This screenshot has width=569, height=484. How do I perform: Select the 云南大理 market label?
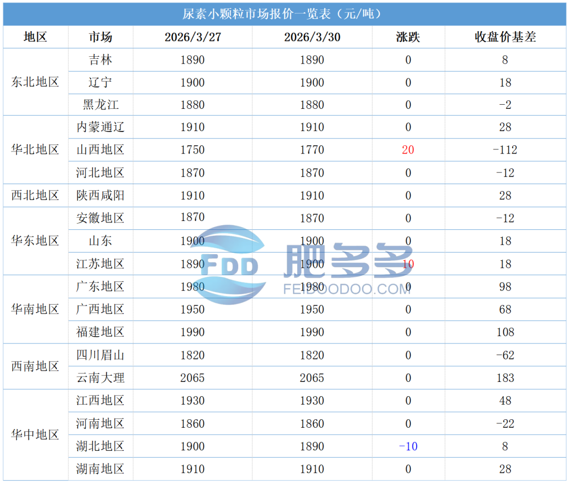(x=100, y=378)
